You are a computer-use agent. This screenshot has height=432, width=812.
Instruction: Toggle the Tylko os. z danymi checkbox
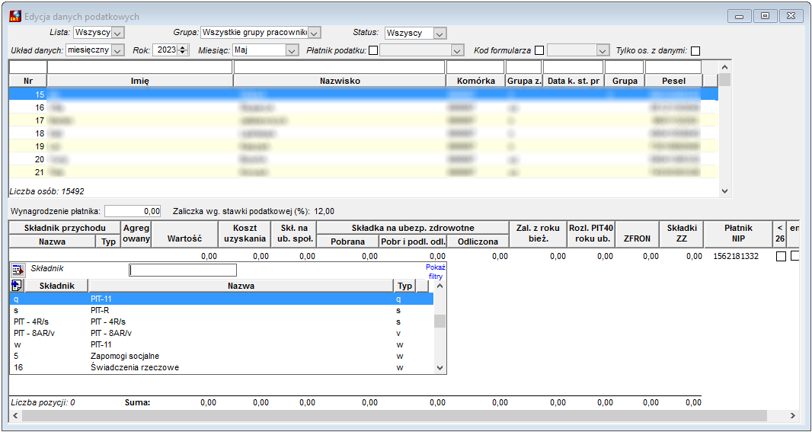(x=695, y=51)
